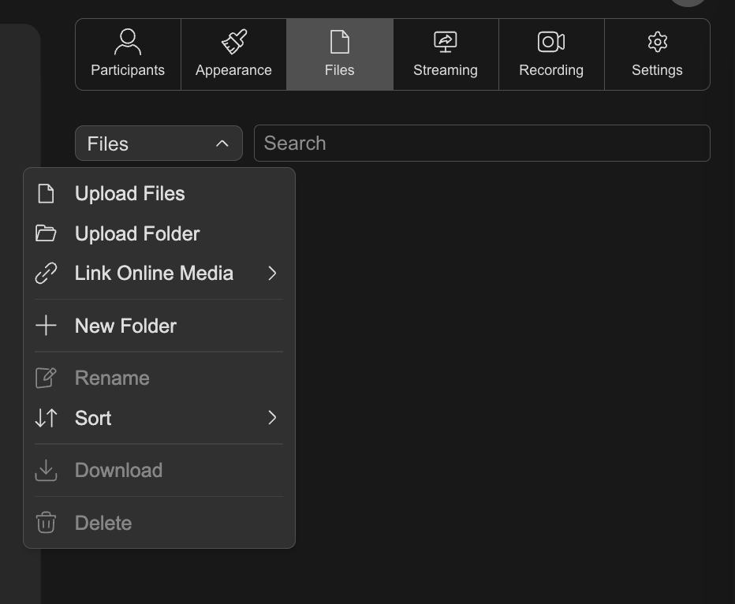The height and width of the screenshot is (604, 735).
Task: Click the Upload Files document icon
Action: [46, 193]
